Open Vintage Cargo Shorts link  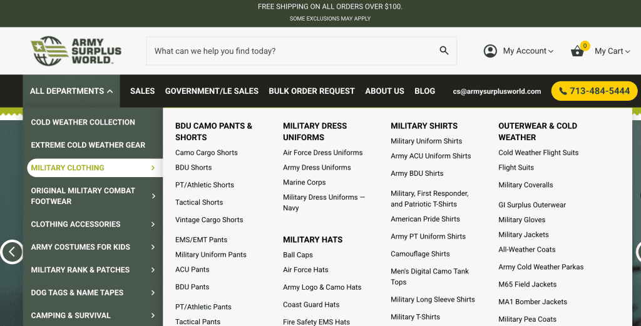coord(209,220)
